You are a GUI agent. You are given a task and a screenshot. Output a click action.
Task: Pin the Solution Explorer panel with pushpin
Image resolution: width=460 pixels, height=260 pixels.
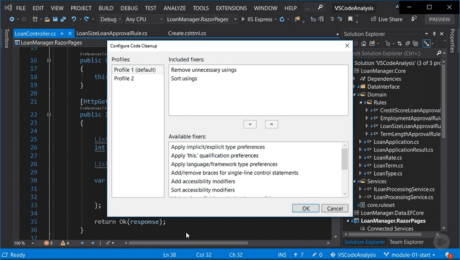(x=434, y=34)
